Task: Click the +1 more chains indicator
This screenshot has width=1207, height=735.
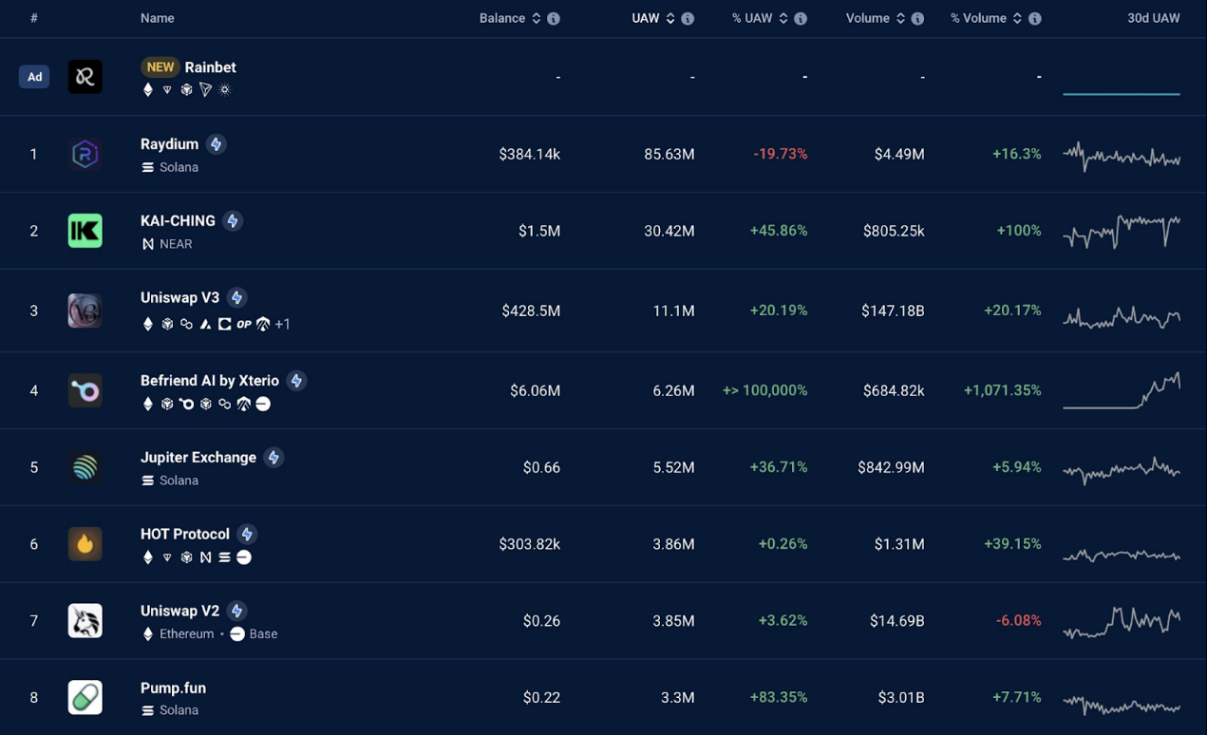Action: point(282,325)
